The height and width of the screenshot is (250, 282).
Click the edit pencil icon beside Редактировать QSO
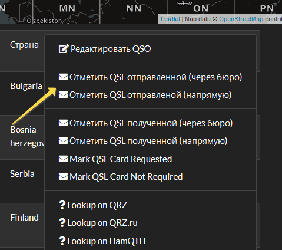(64, 49)
